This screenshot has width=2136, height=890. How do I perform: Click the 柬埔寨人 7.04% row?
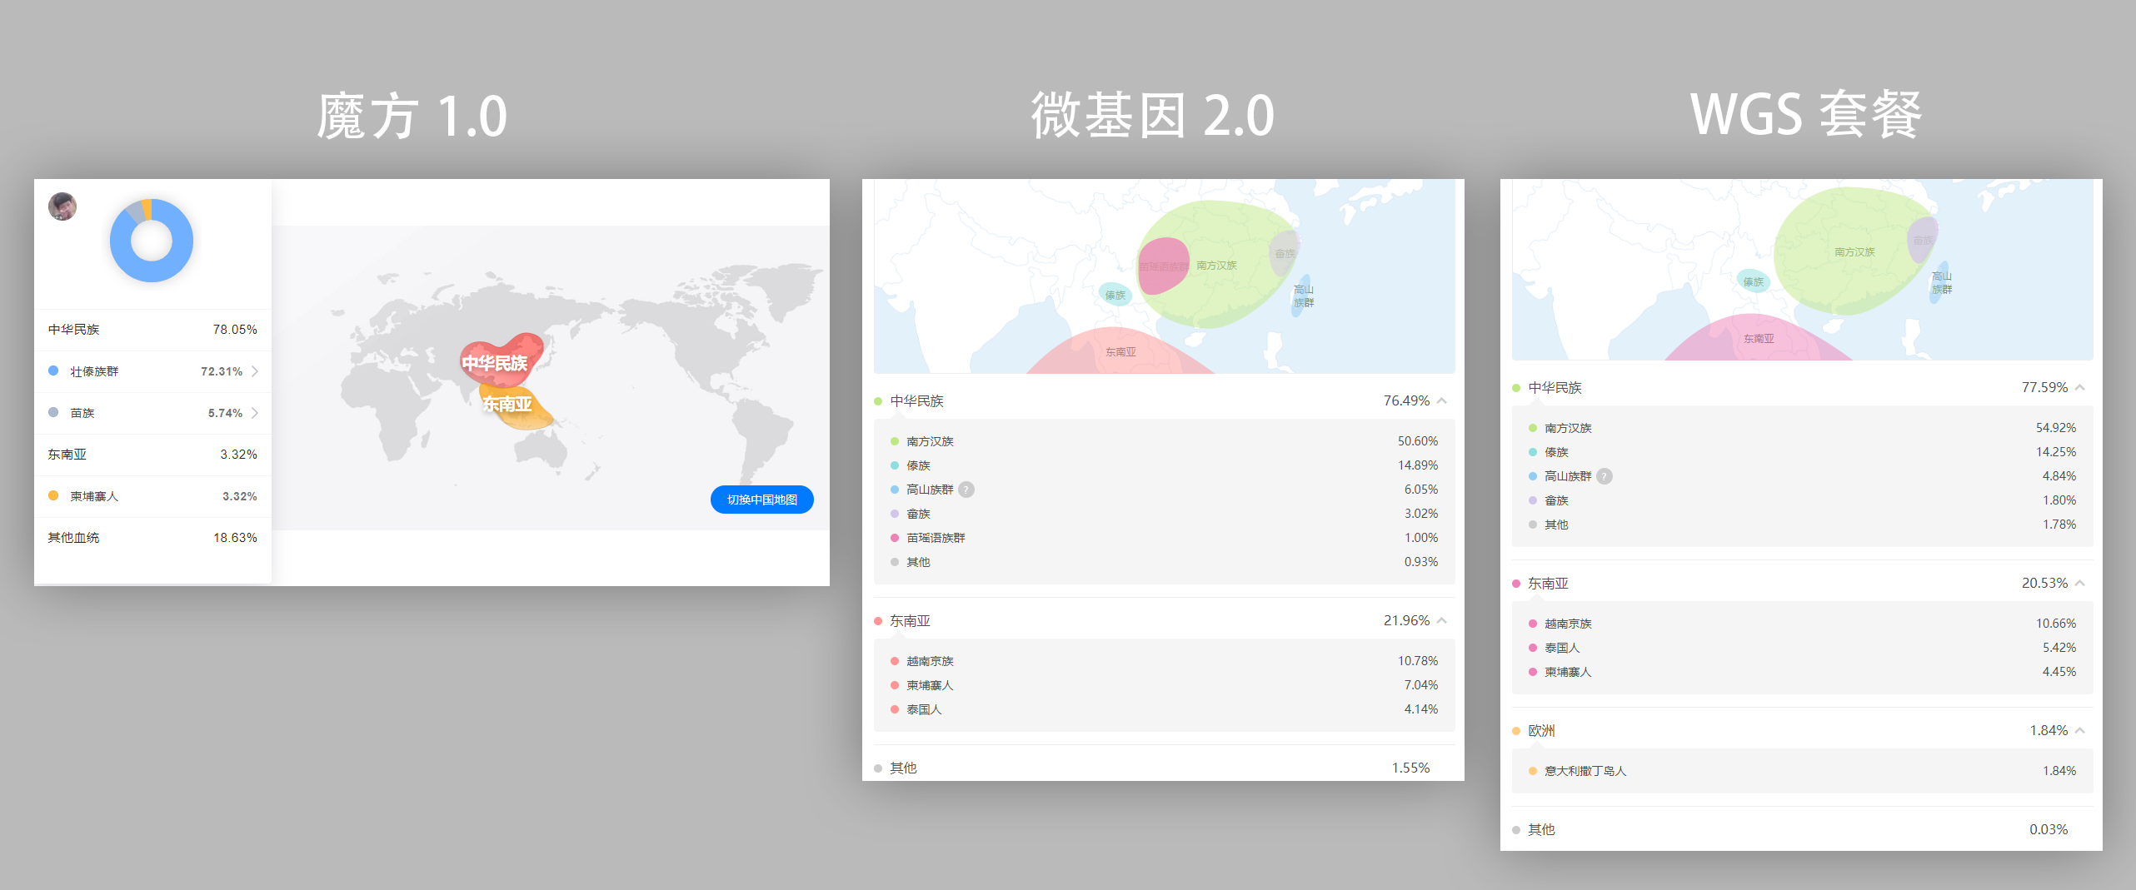tap(1164, 685)
